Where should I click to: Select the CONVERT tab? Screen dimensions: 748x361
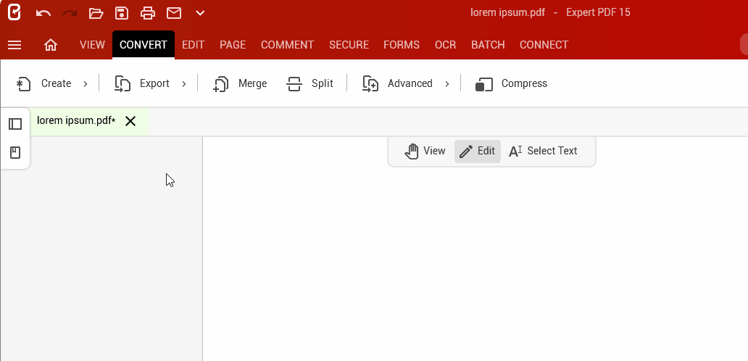[x=143, y=45]
